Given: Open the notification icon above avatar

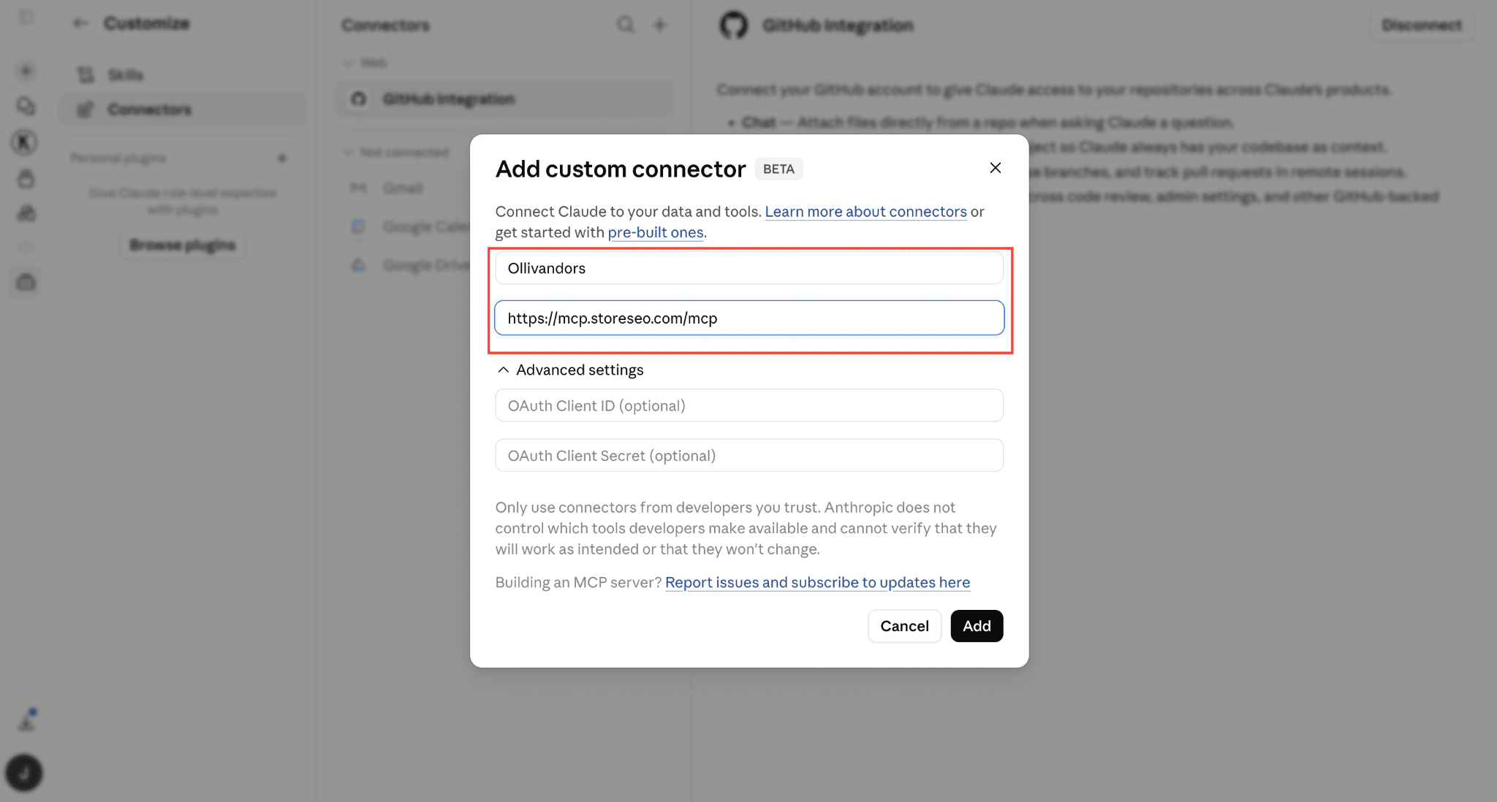Looking at the screenshot, I should (x=27, y=721).
